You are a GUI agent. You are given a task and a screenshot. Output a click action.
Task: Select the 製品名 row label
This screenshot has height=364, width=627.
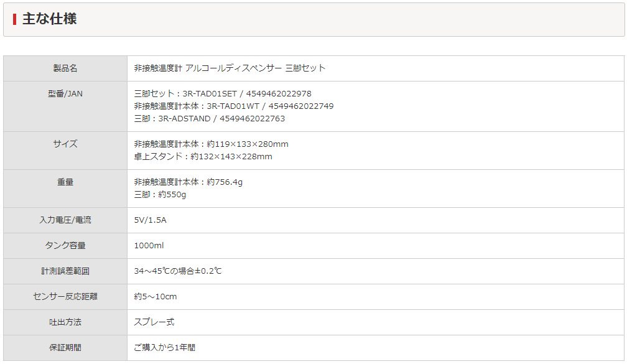(x=65, y=68)
